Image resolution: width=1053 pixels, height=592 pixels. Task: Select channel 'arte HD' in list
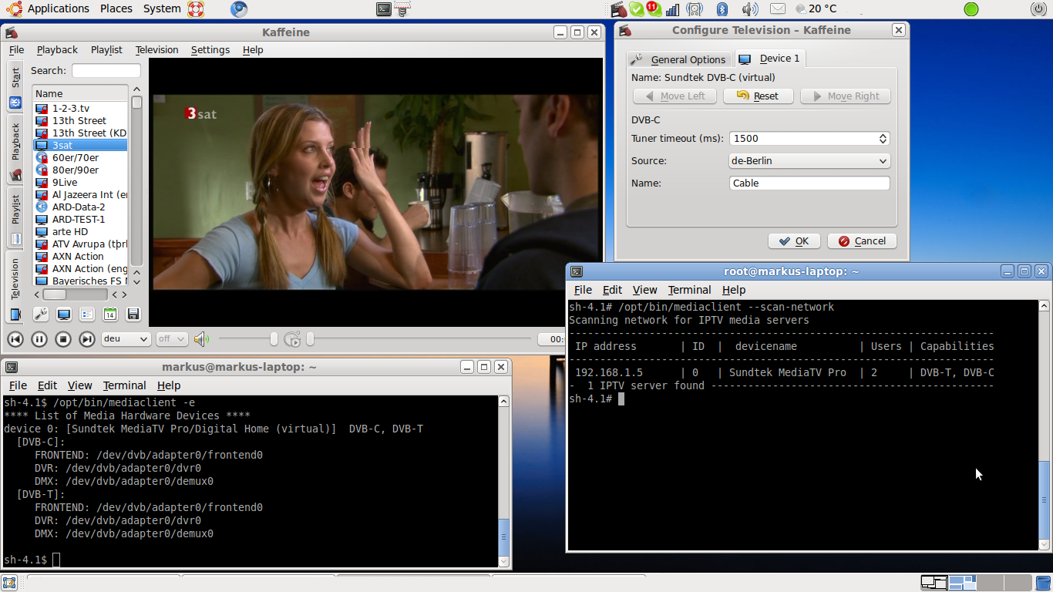click(x=80, y=232)
